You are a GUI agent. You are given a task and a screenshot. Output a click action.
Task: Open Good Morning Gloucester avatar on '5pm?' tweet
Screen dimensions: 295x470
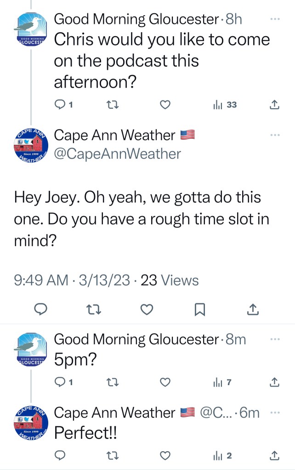click(x=30, y=350)
